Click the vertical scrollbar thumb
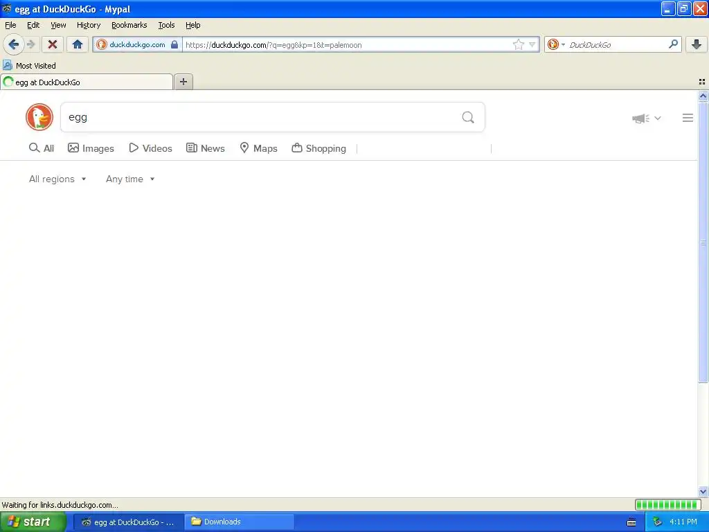This screenshot has height=532, width=709. tap(703, 242)
